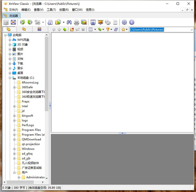Open the Fullscreen view toolbar icon

(13, 22)
